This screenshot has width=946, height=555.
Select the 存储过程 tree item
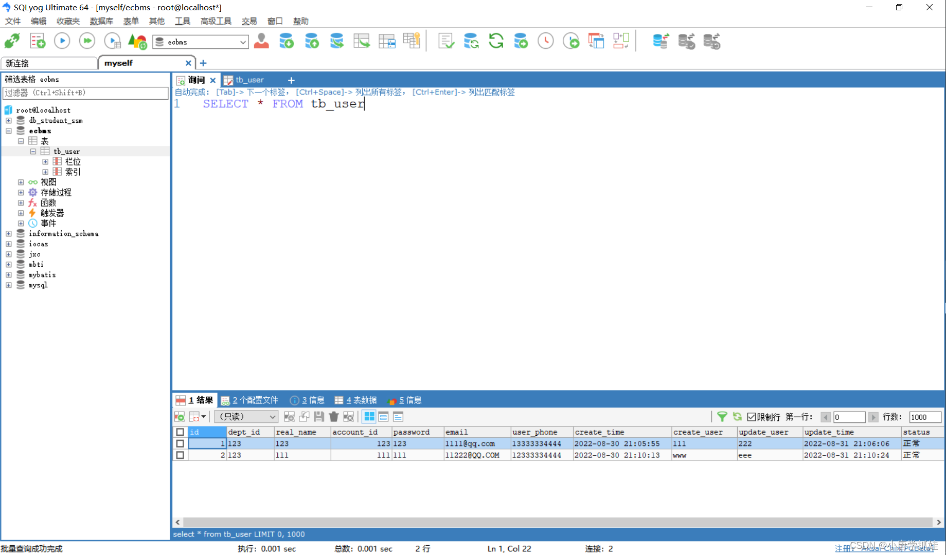[x=56, y=193]
